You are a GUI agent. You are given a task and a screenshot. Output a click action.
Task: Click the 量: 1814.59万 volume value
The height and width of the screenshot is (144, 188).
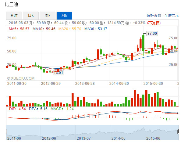[x=112, y=23]
